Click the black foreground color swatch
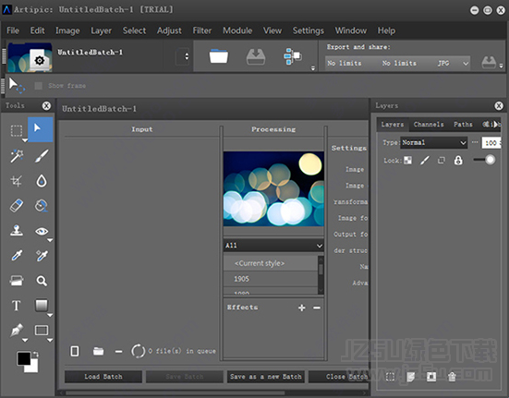Image resolution: width=509 pixels, height=398 pixels. [24, 358]
